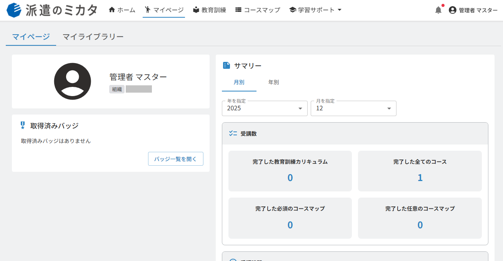This screenshot has height=261, width=503.
Task: Open the 月を指定 dropdown showing 12
Action: pos(353,108)
